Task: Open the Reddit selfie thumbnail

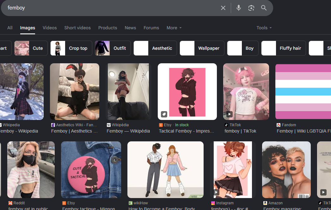Action: pyautogui.click(x=31, y=170)
